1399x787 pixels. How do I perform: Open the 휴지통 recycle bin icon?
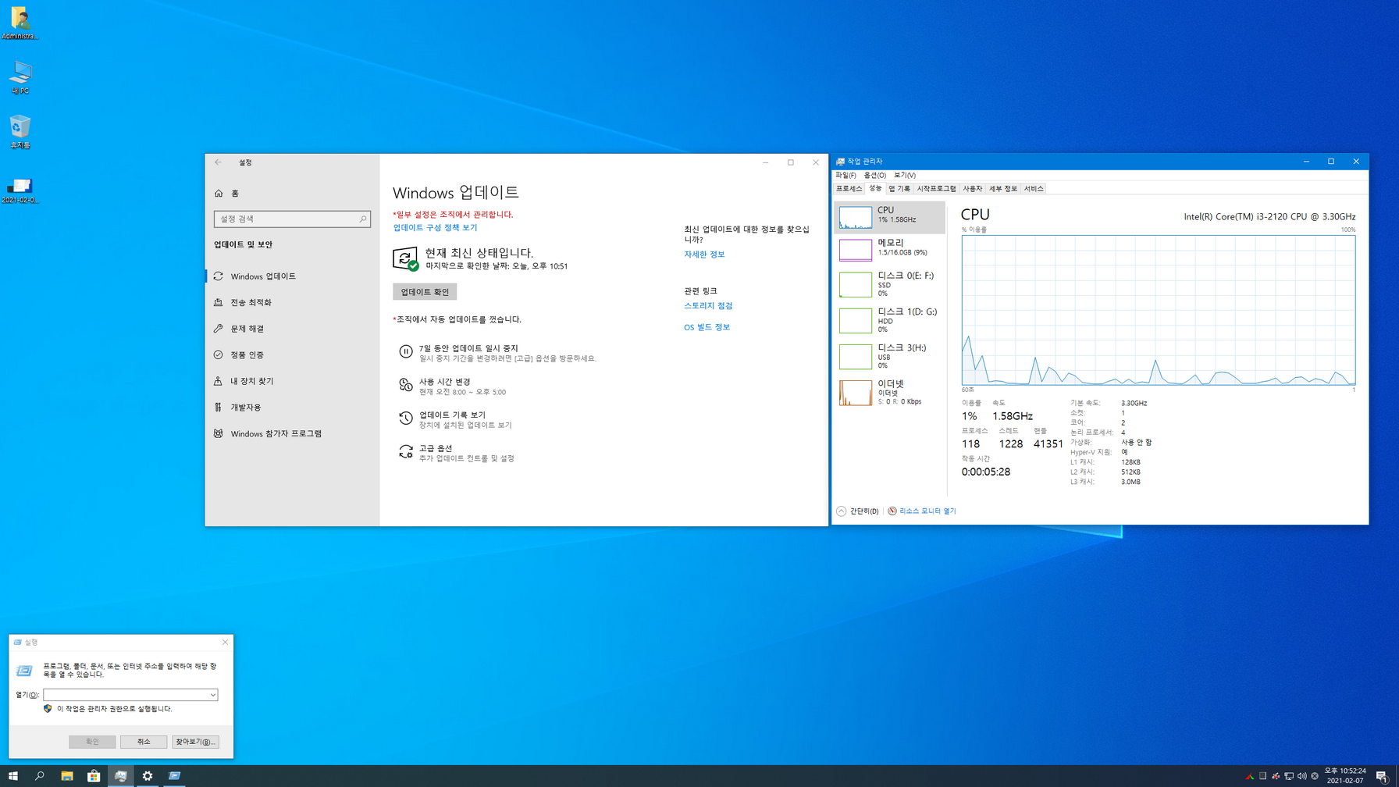click(x=20, y=132)
